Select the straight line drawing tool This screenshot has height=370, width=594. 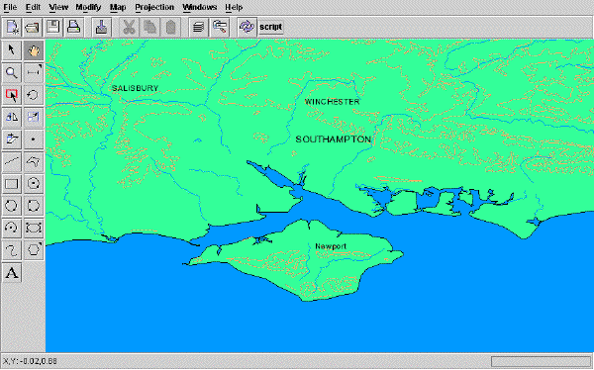[x=12, y=161]
